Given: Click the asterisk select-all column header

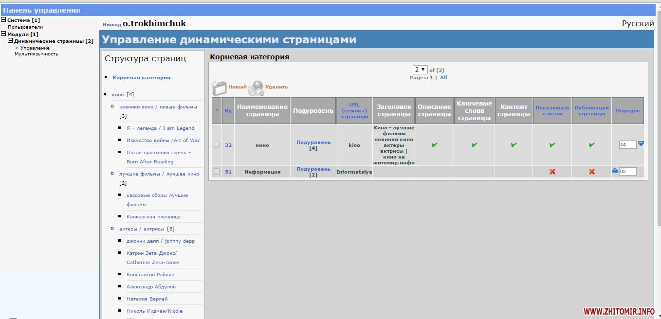Looking at the screenshot, I should [217, 110].
